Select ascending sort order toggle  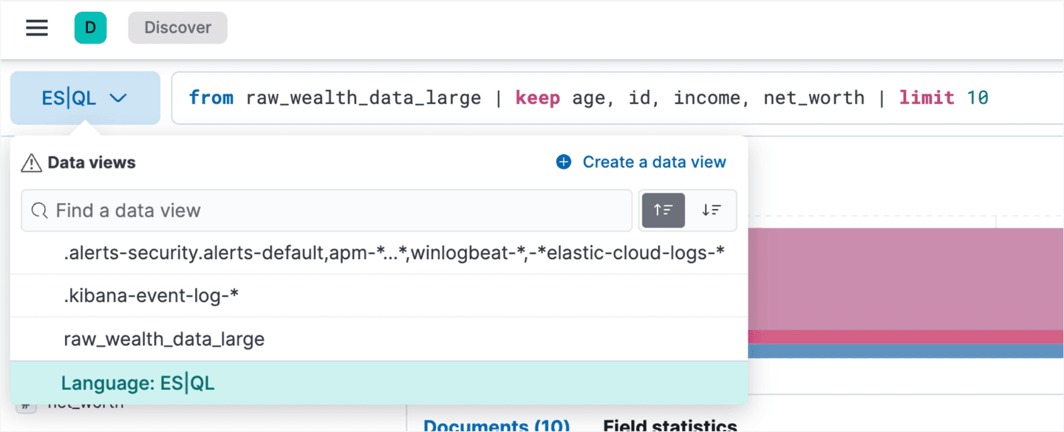click(x=663, y=210)
